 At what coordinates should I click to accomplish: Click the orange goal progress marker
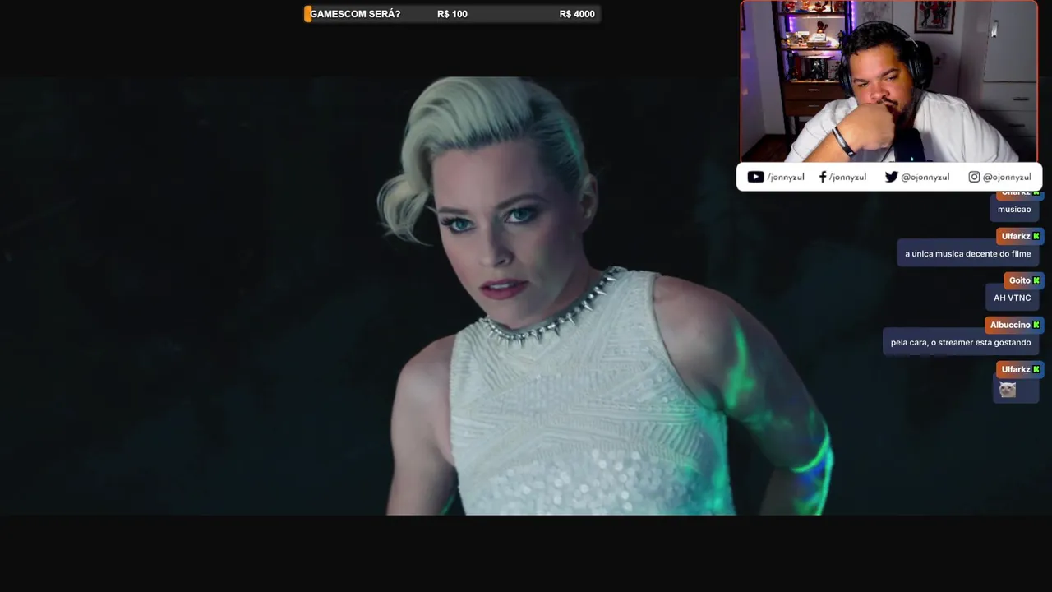307,14
